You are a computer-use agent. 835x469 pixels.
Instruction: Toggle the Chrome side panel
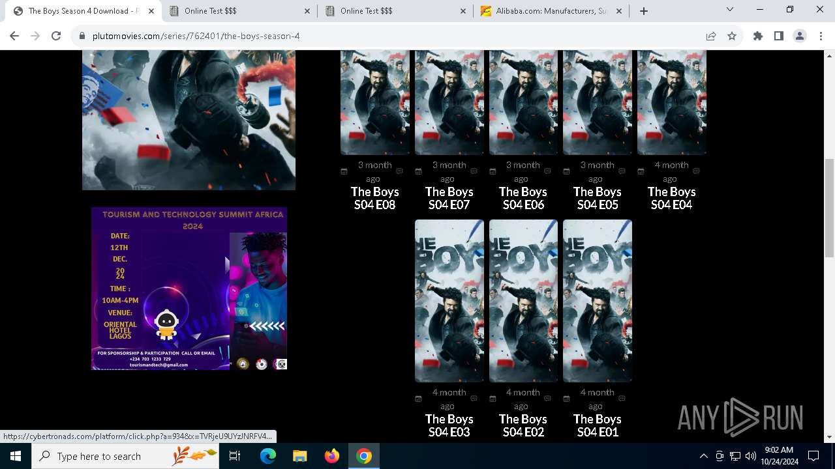tap(779, 36)
